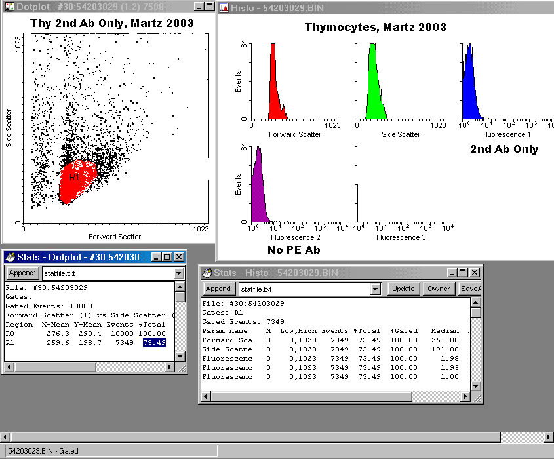Click the empty Fluorescence 3 histogram plot
Viewport: 554px width, 459px height.
401,184
